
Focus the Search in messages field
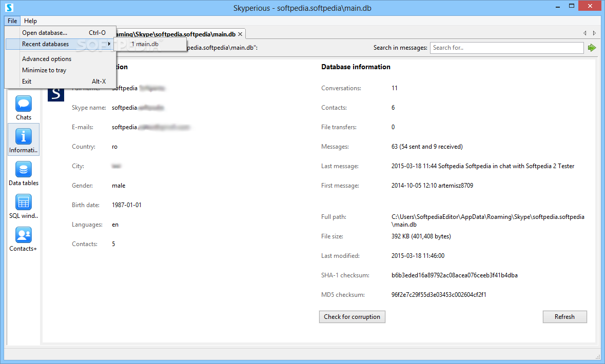(x=506, y=48)
